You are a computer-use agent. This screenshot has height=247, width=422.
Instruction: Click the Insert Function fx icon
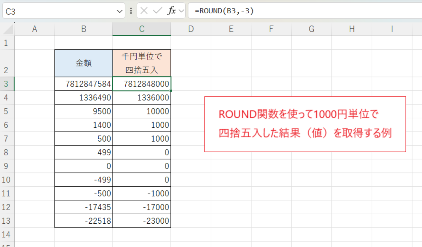point(171,11)
